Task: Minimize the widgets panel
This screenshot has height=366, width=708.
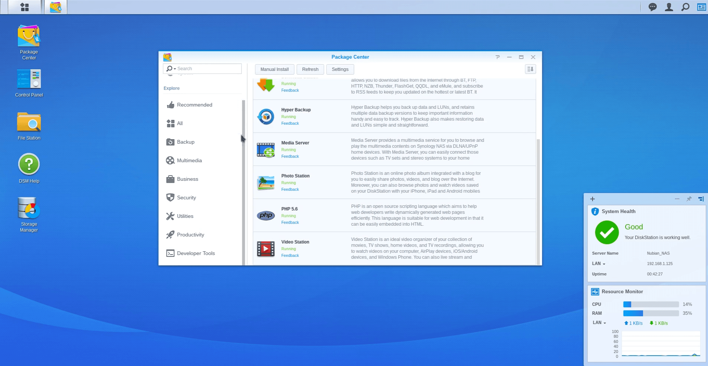Action: point(677,199)
